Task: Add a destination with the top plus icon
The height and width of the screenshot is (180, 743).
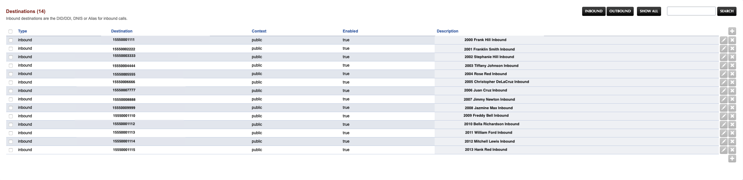Action: point(732,31)
